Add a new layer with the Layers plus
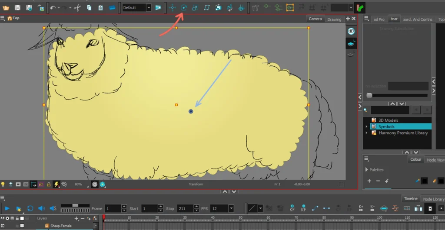The height and width of the screenshot is (230, 445). coord(76,218)
